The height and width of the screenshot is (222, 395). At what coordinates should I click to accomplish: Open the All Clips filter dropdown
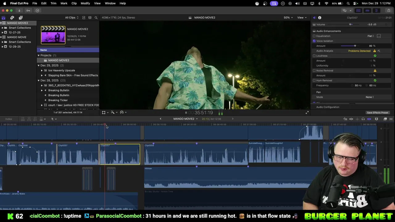click(x=72, y=18)
